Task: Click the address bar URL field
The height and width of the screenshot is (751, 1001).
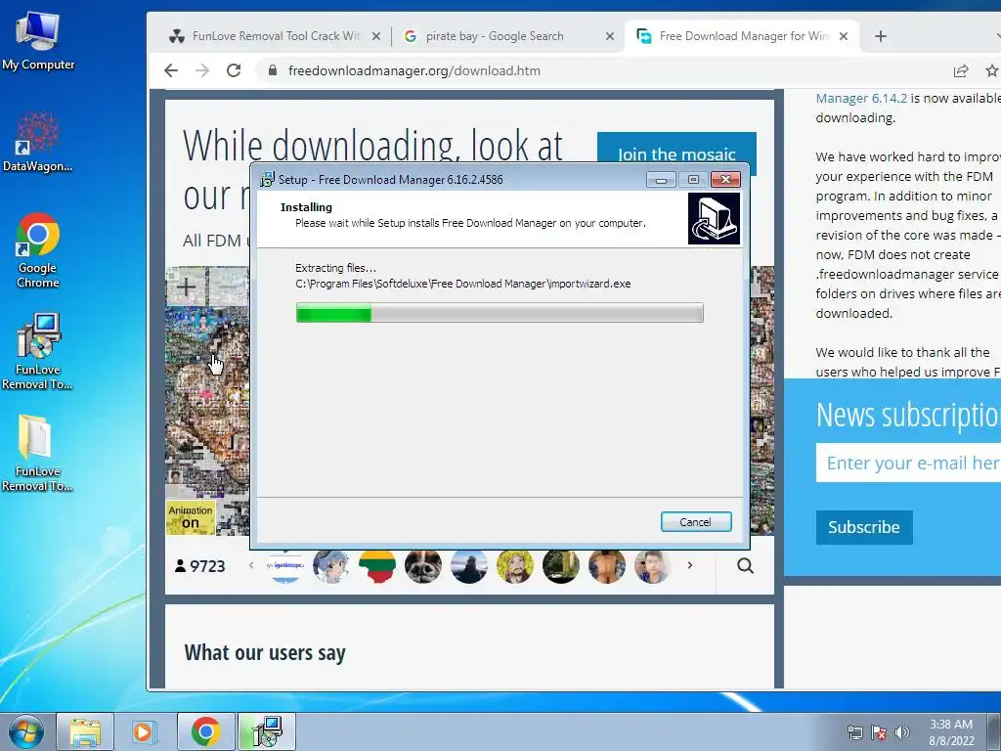Action: click(x=413, y=70)
